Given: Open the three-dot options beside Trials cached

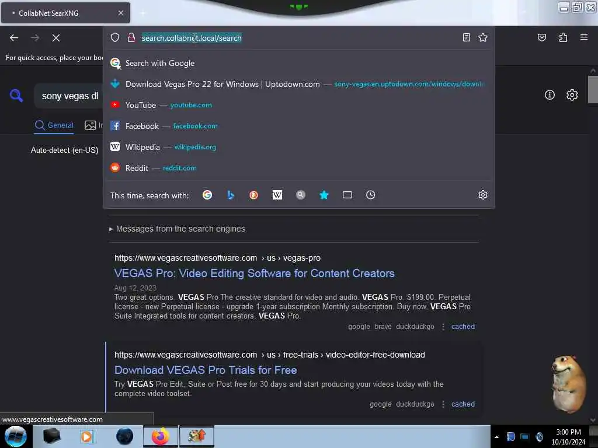Looking at the screenshot, I should click(x=443, y=404).
